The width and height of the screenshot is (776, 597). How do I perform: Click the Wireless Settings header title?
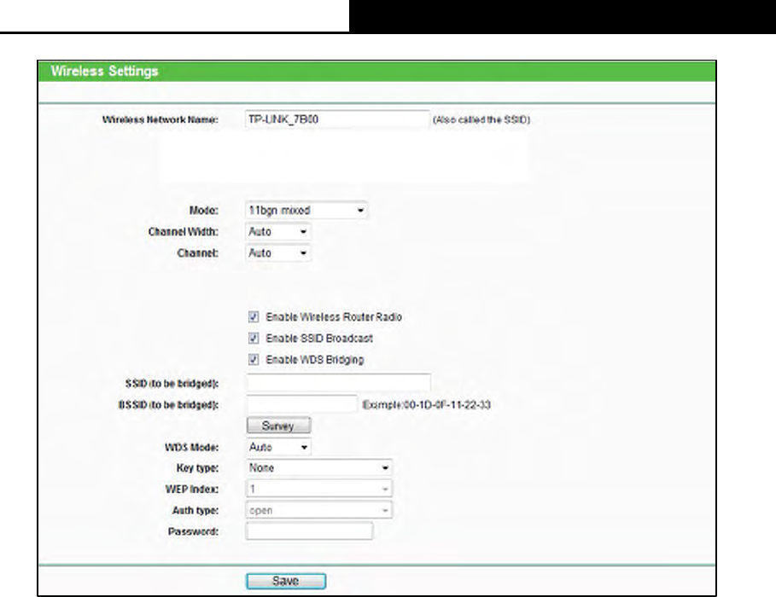point(104,72)
